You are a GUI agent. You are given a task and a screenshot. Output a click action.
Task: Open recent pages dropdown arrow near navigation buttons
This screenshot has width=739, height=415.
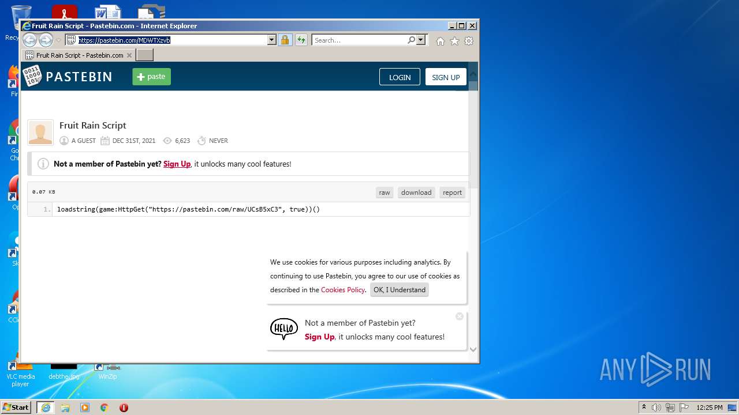[x=58, y=40]
